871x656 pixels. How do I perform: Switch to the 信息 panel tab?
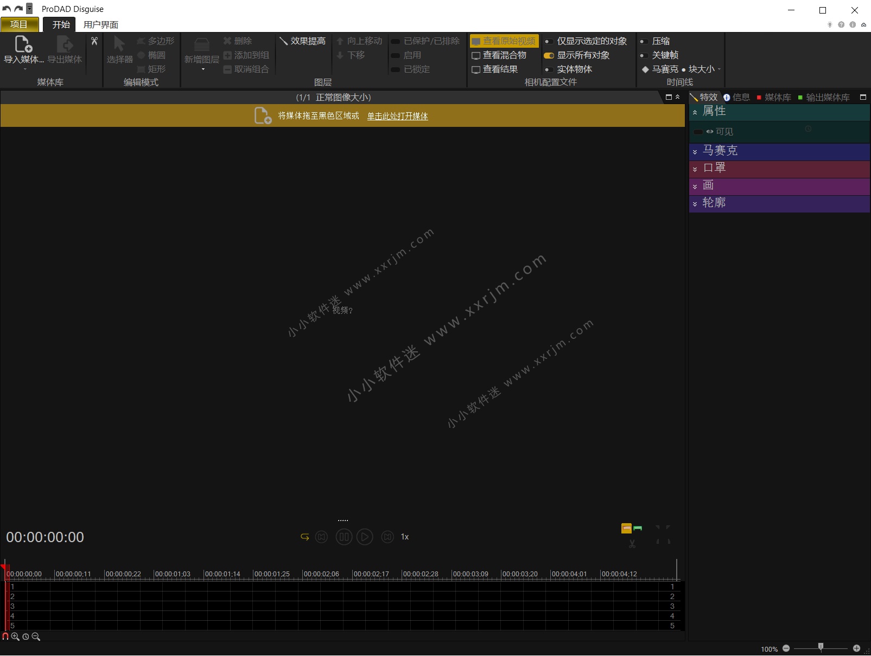[737, 97]
